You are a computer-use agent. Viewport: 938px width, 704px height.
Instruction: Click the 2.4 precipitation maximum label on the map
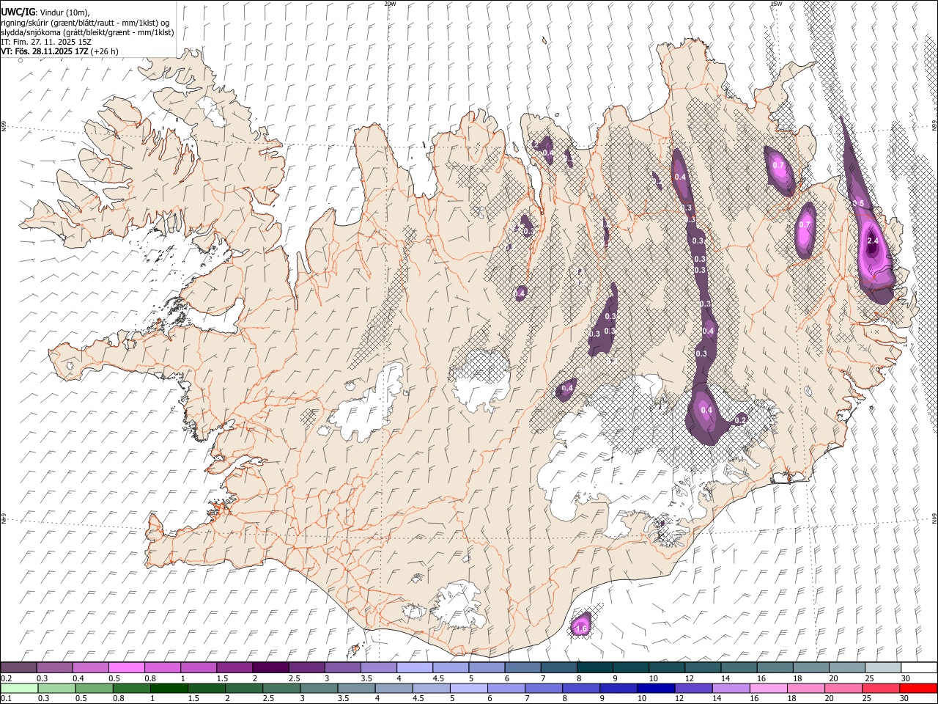873,241
